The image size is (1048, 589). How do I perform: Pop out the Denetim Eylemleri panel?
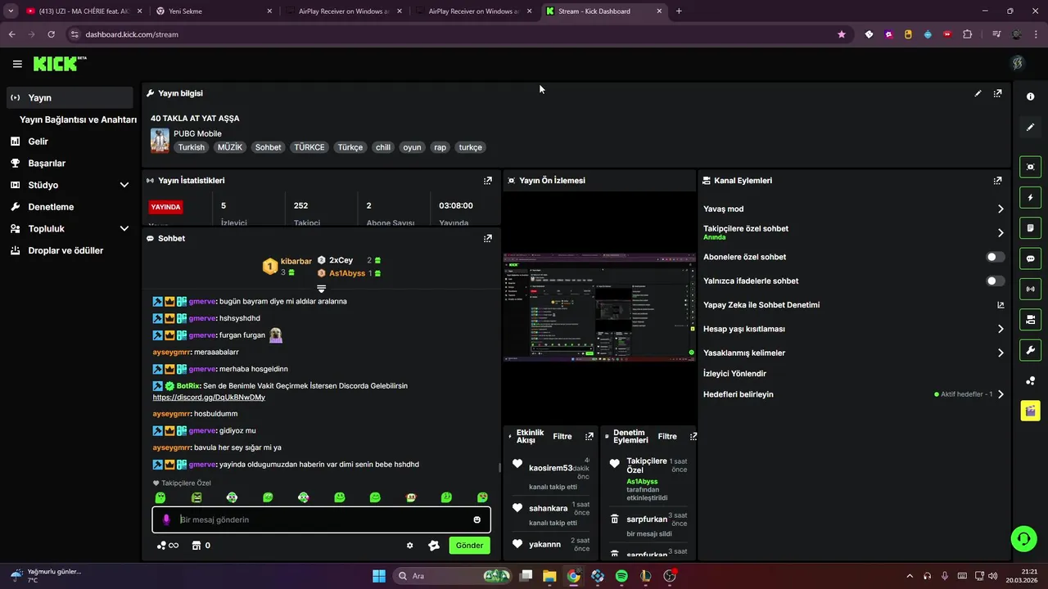pos(693,436)
